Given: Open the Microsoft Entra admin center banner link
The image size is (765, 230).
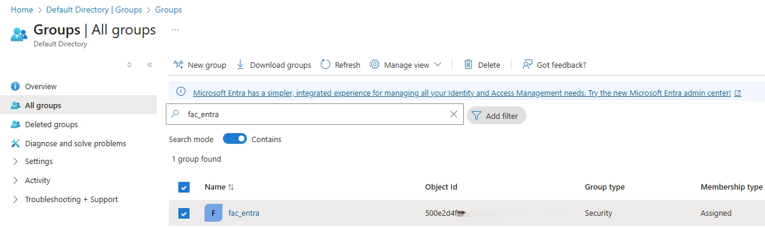Looking at the screenshot, I should click(x=462, y=93).
